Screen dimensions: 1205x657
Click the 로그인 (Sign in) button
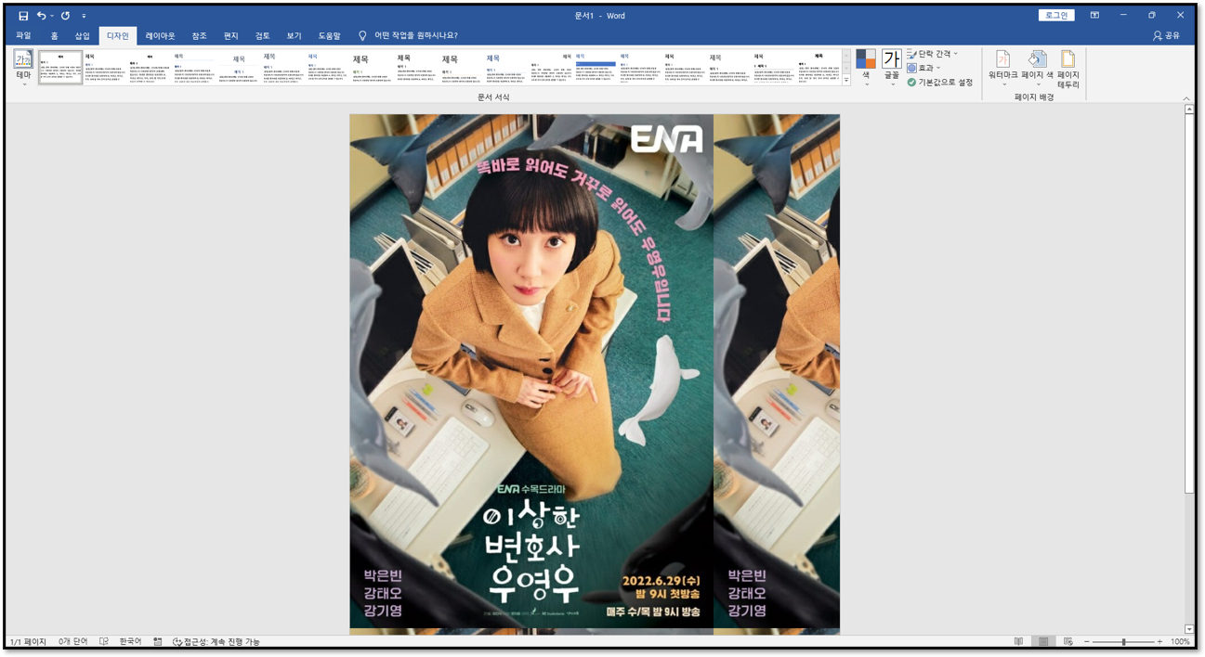pyautogui.click(x=1056, y=16)
